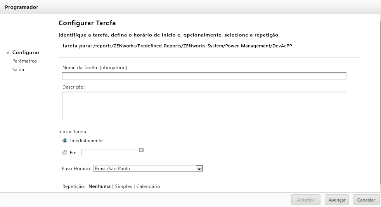The width and height of the screenshot is (381, 207).
Task: Open the Parâmetros step
Action: 24,61
